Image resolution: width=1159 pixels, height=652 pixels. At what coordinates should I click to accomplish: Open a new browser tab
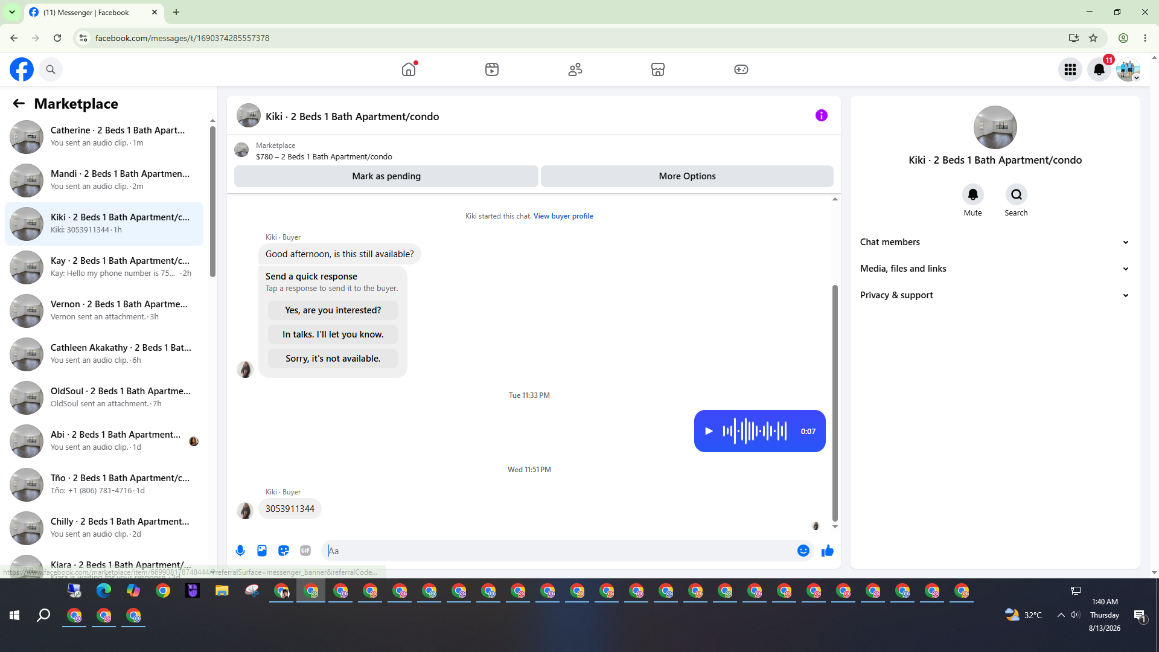click(176, 12)
